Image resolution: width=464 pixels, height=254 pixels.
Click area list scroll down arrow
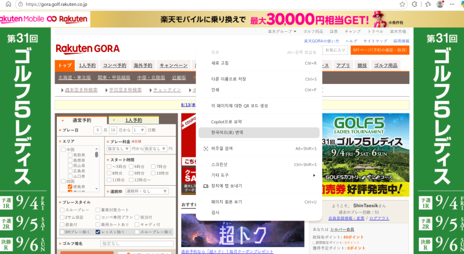[x=96, y=189]
